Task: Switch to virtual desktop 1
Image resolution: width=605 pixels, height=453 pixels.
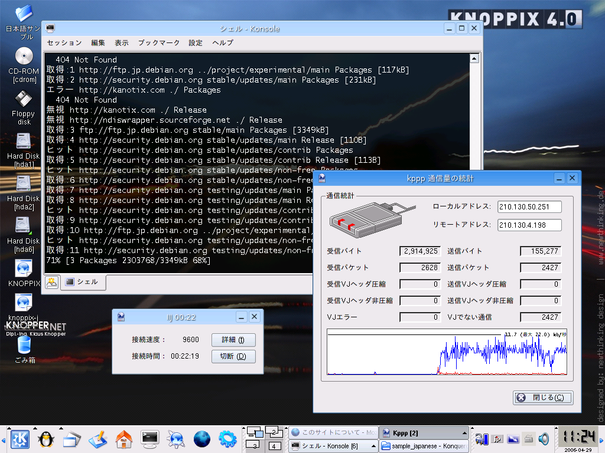Action: tap(255, 432)
